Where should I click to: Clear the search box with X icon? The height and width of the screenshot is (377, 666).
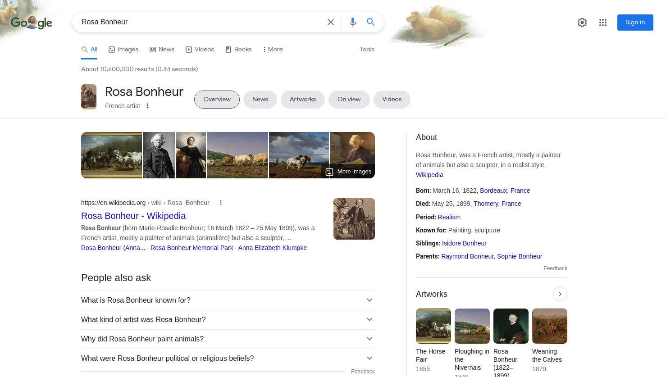331,22
